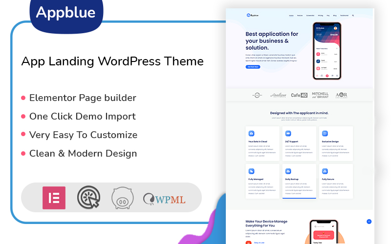Click the 'Fully Secure' card title

tap(328, 179)
